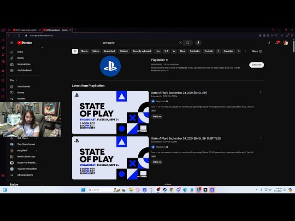This screenshot has width=295, height=221.
Task: Select the Recently uploaded filter chip
Action: coord(142,51)
